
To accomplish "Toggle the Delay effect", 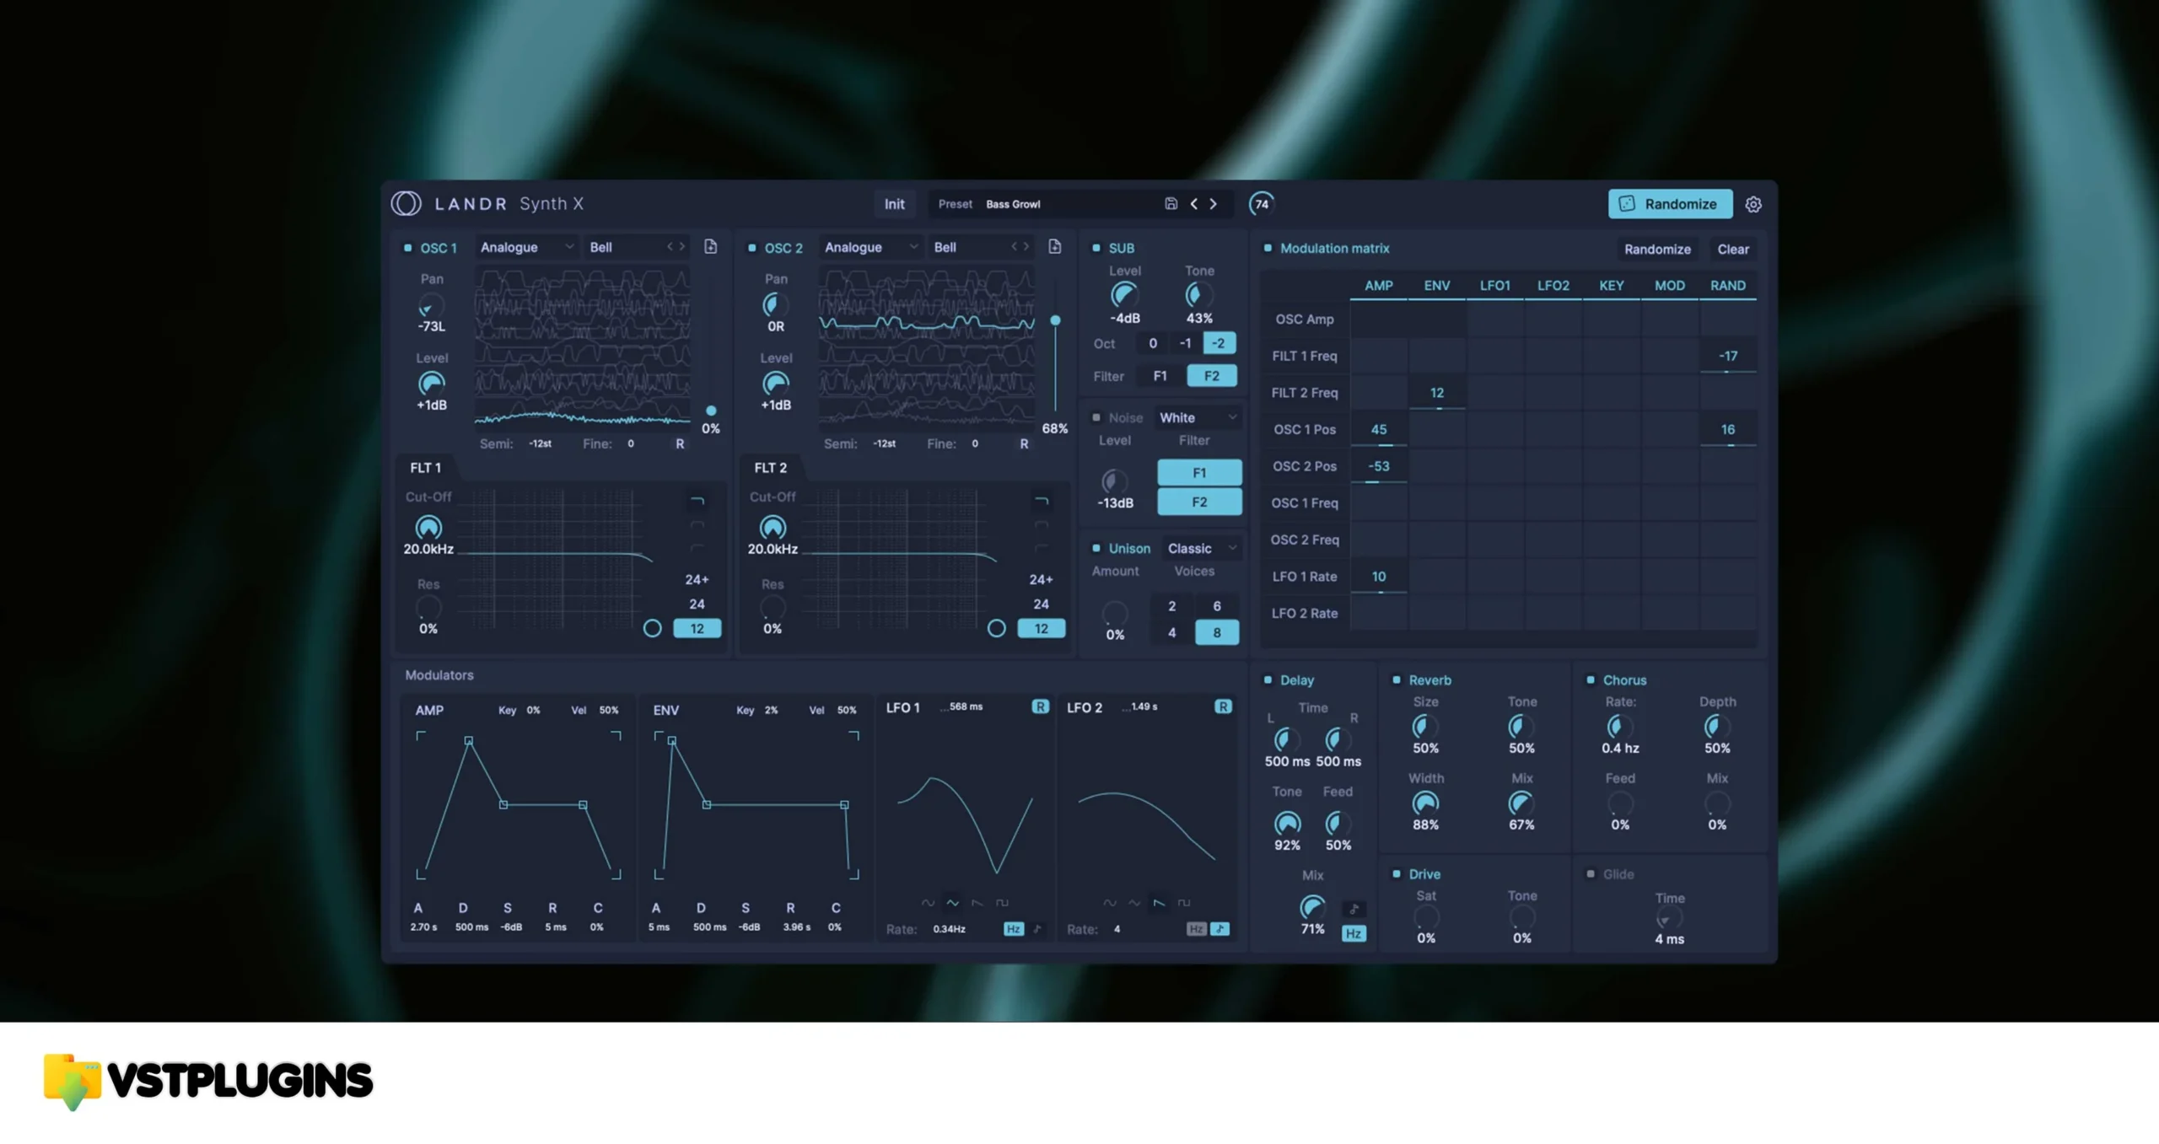I will click(x=1268, y=679).
